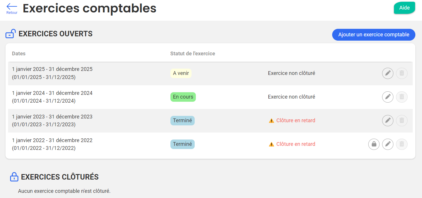Edit the 2023 exercise with pencil icon
Screen dimensions: 422x198
pos(388,120)
